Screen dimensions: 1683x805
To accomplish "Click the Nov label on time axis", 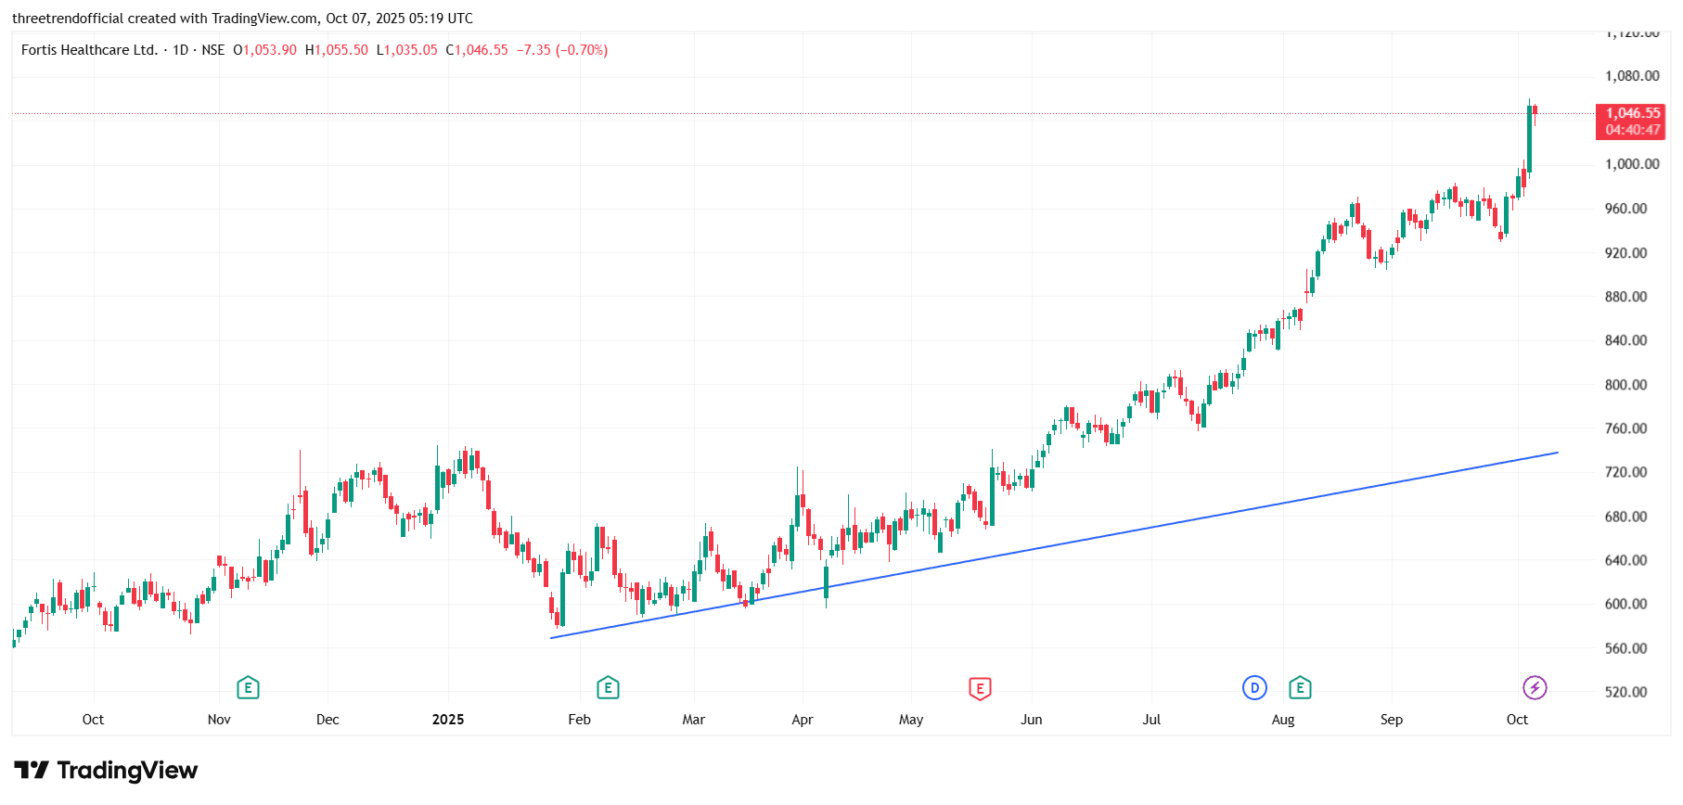I will 219,720.
